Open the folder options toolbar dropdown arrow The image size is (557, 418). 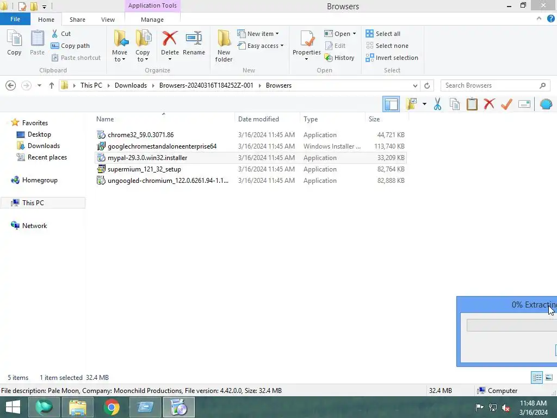[x=424, y=104]
